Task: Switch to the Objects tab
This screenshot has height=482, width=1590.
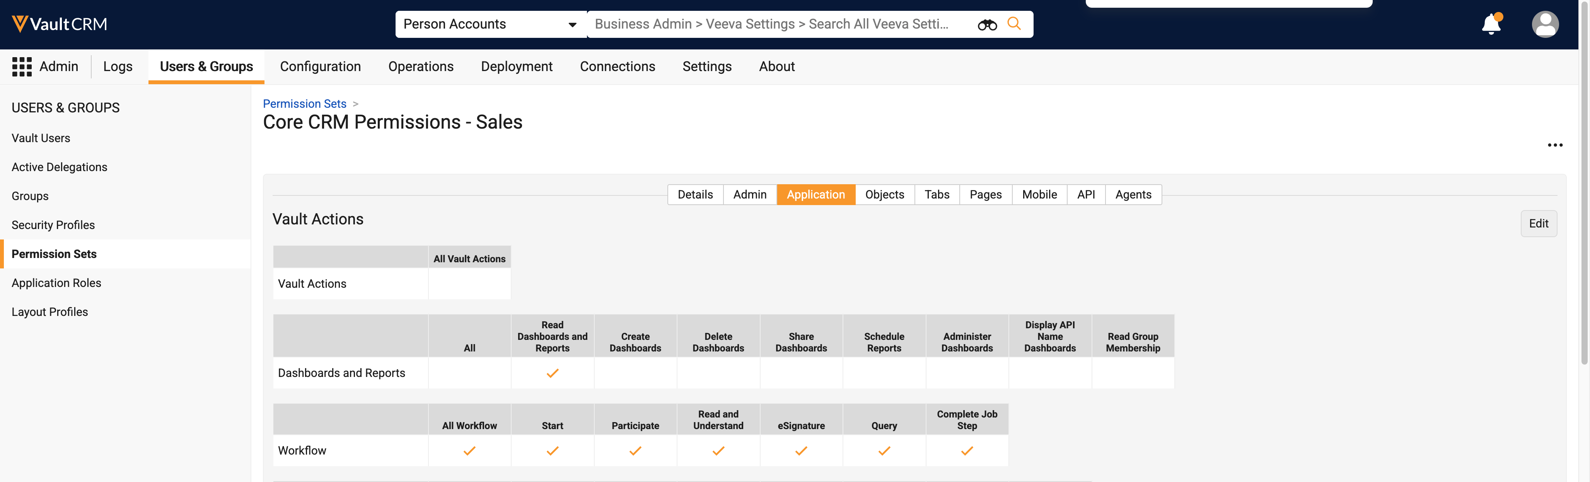Action: click(884, 194)
